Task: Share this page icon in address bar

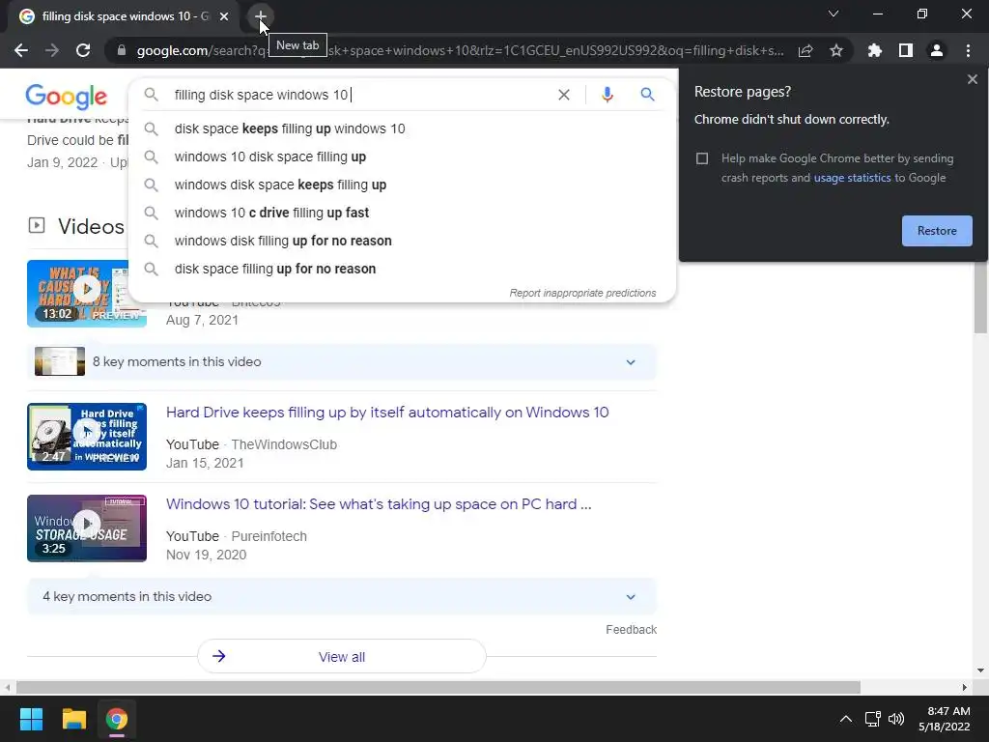Action: click(x=805, y=50)
